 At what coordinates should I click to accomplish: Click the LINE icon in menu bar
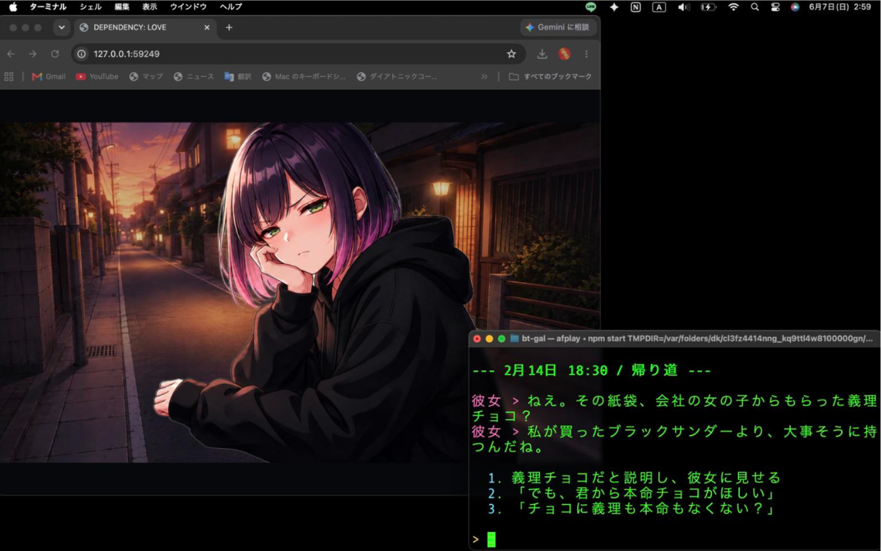(x=591, y=7)
